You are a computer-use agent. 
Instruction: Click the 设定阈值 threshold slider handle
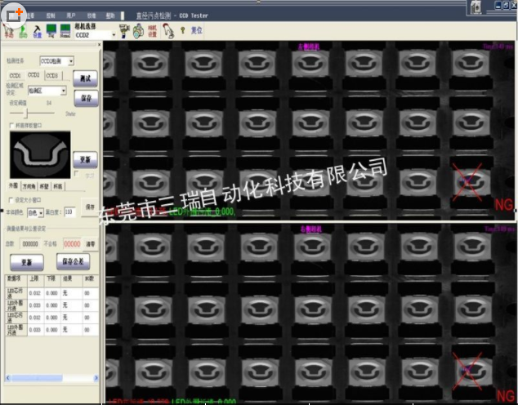pyautogui.click(x=26, y=113)
